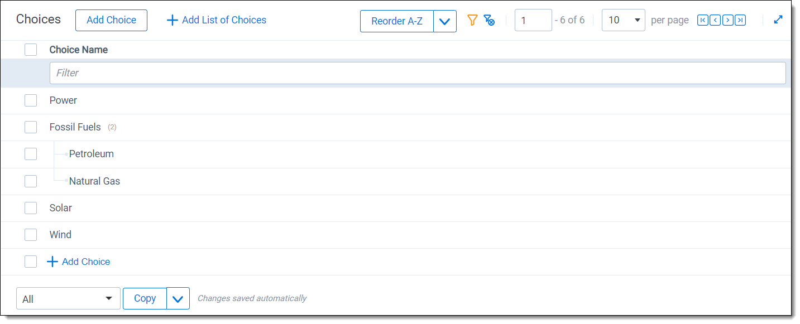
Task: Go to the next page
Action: coord(727,21)
